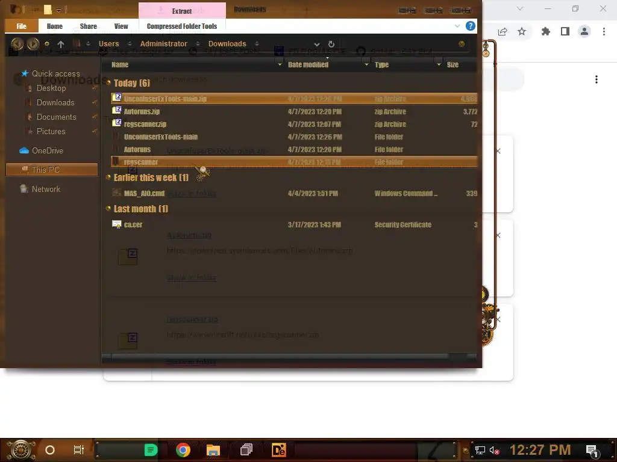Open the notification center icon
The image size is (617, 462).
[592, 451]
